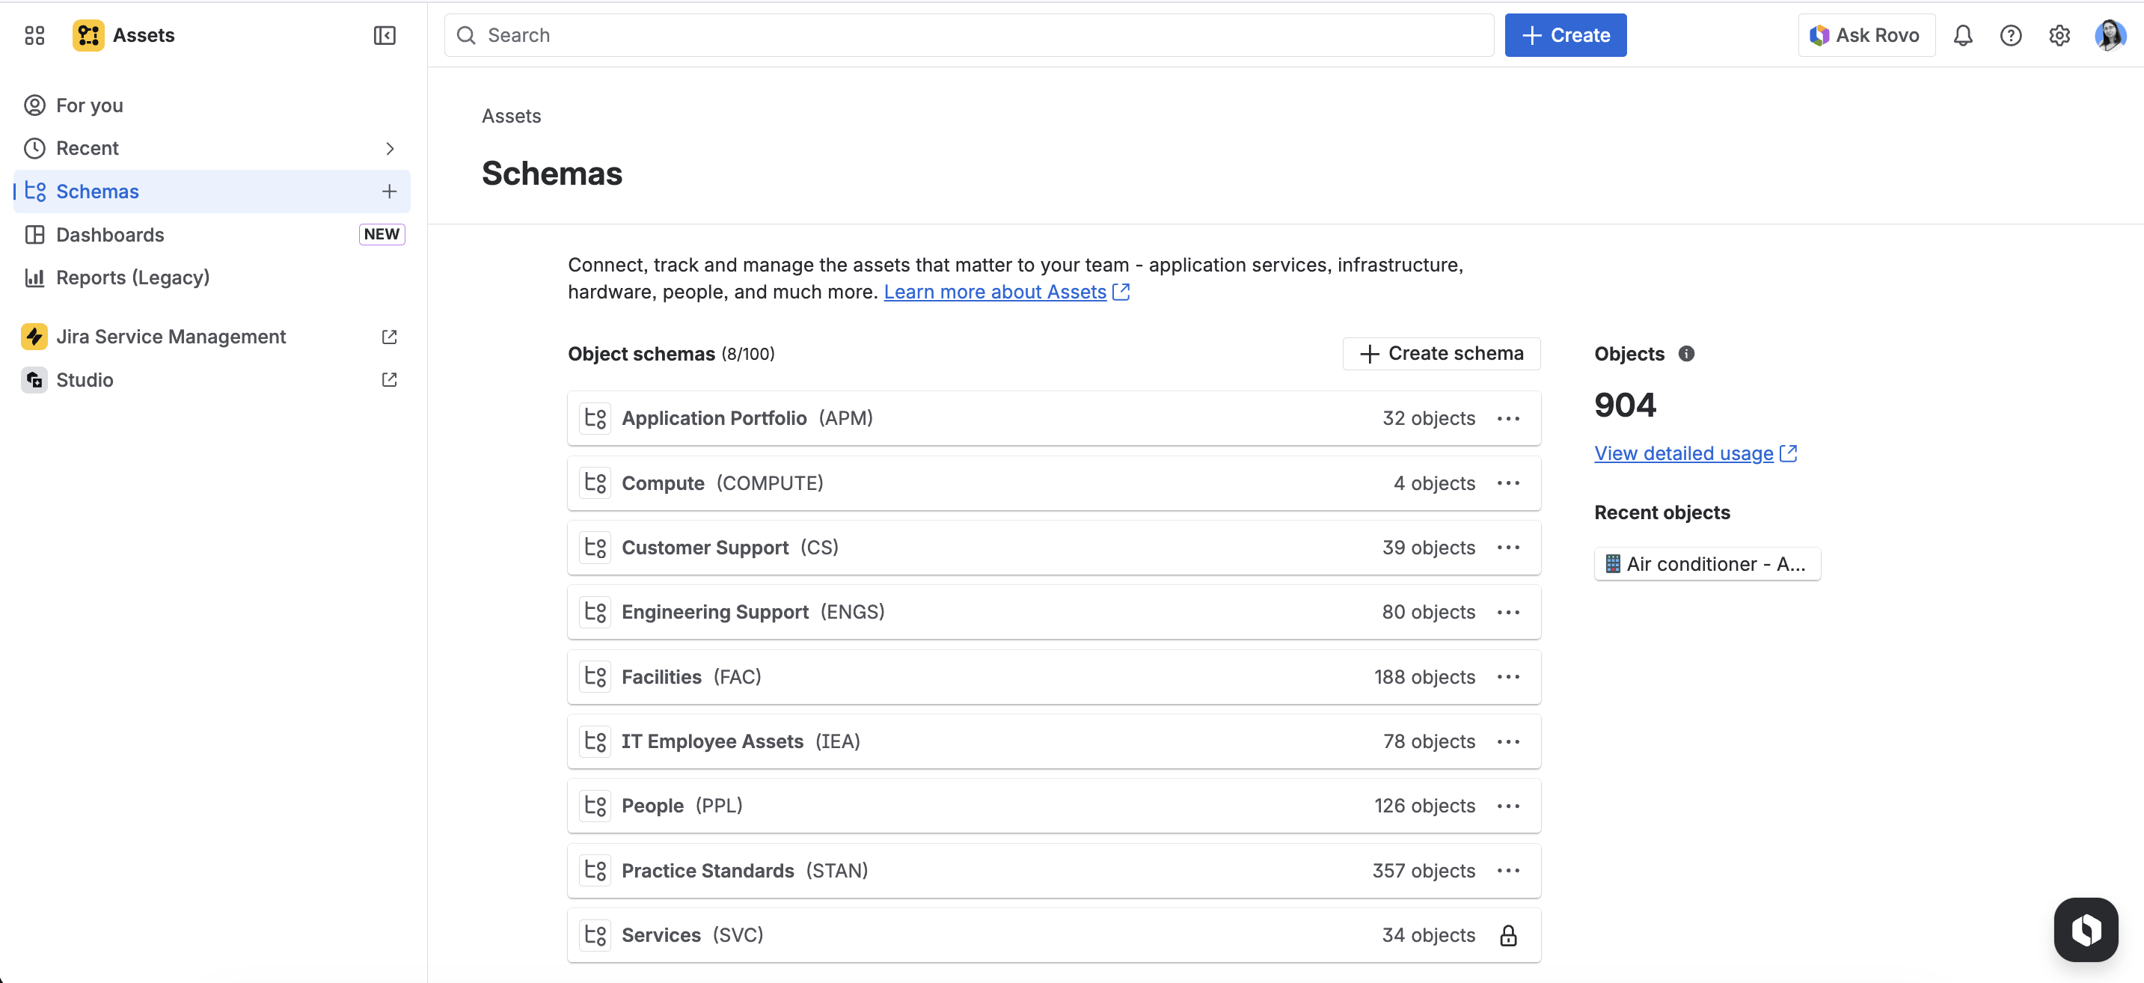Image resolution: width=2144 pixels, height=983 pixels.
Task: Open more options for Compute schema
Action: [x=1507, y=483]
